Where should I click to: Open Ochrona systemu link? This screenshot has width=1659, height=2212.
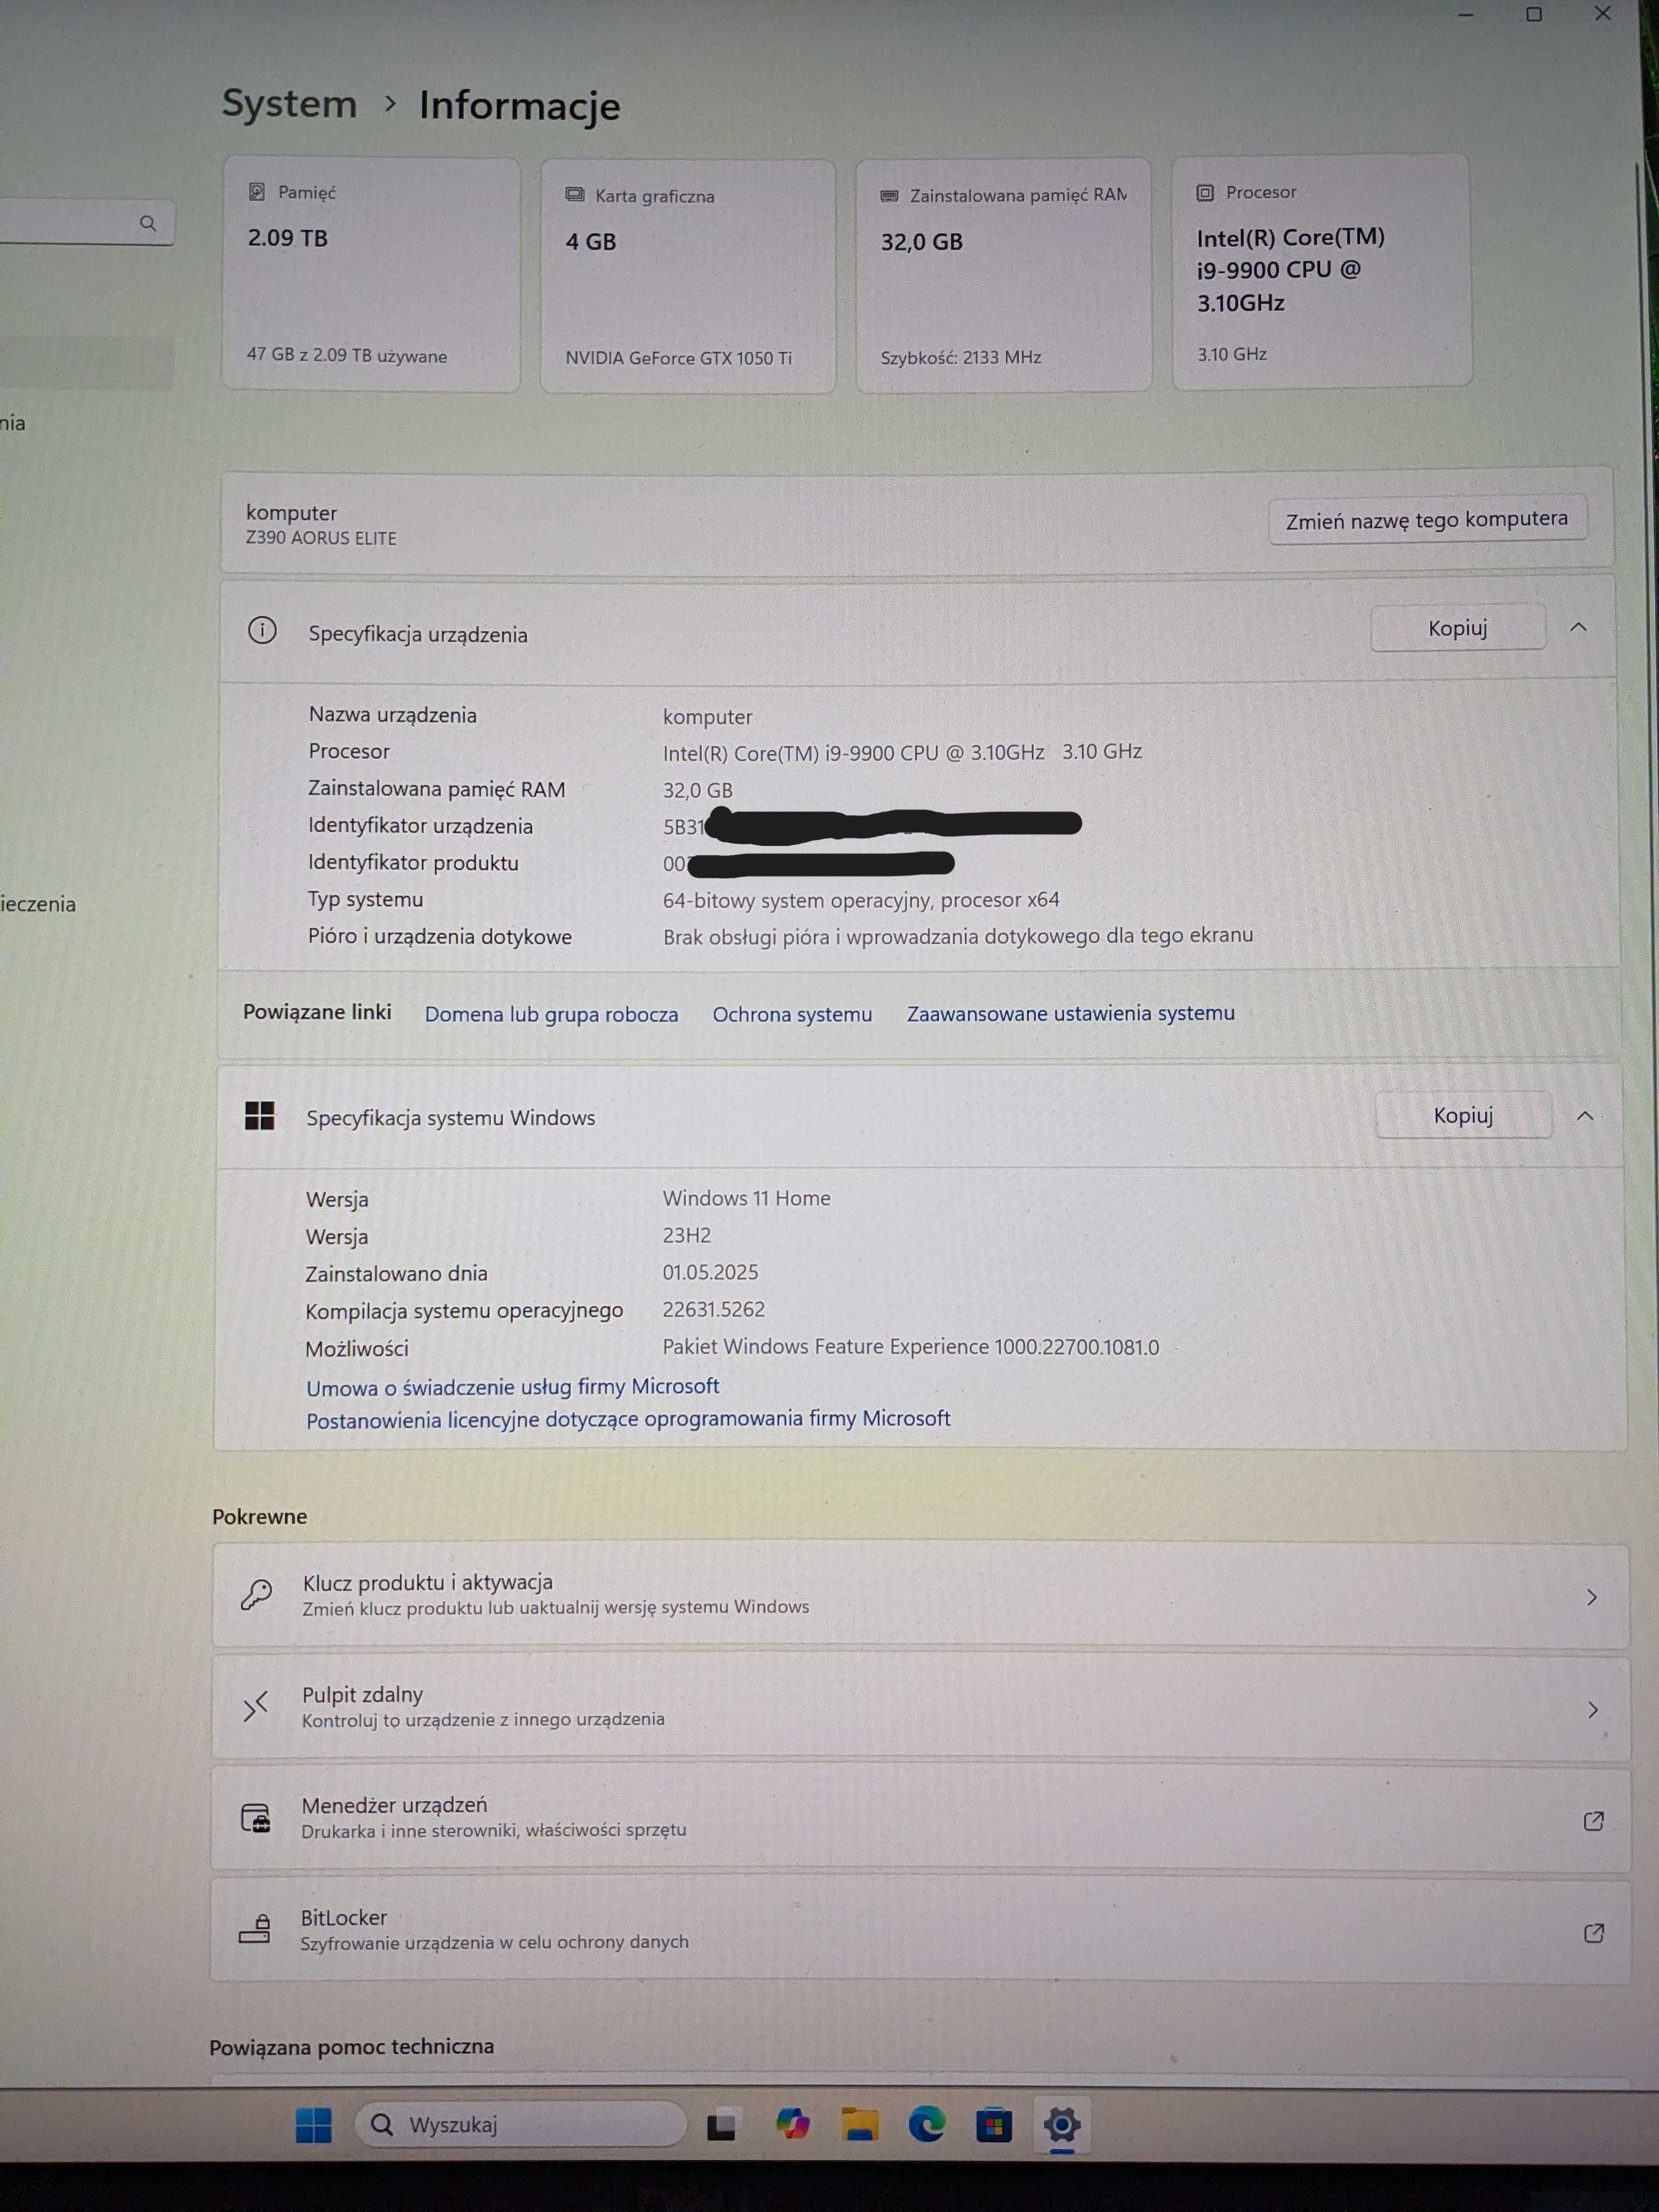click(792, 1014)
